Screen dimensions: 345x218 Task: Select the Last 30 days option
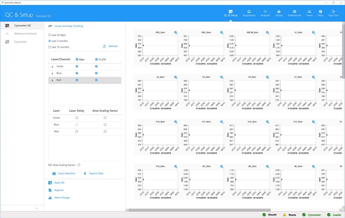click(50, 35)
